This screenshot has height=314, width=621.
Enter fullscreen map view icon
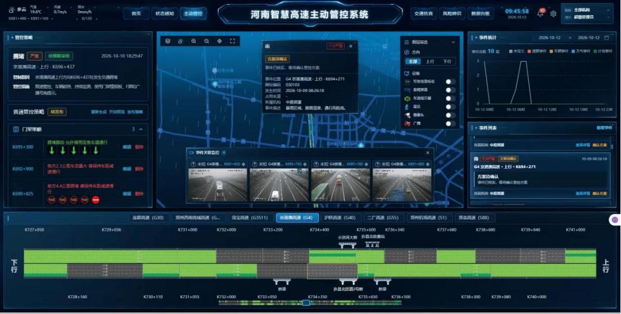point(232,41)
